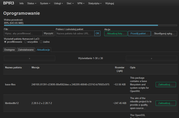Screen dimensions: 179x118
Task: Click the 89% (643.65 MiB) free space text
Action: click(14, 23)
